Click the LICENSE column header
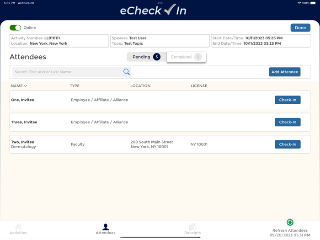Screen dimensions: 320x240 [x=199, y=86]
